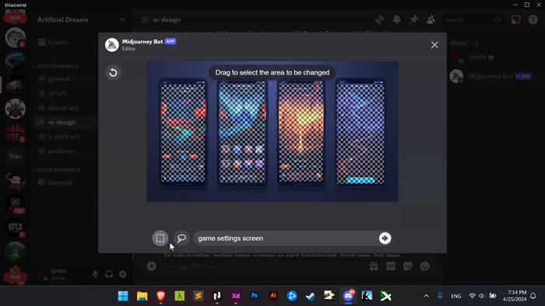Image resolution: width=545 pixels, height=306 pixels.
Task: Toggle the member list panel
Action: pos(431,19)
